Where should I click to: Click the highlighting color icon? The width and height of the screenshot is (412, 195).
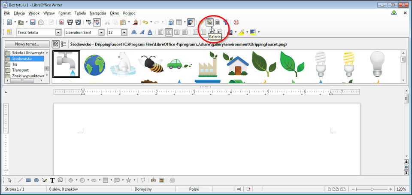pyautogui.click(x=242, y=32)
